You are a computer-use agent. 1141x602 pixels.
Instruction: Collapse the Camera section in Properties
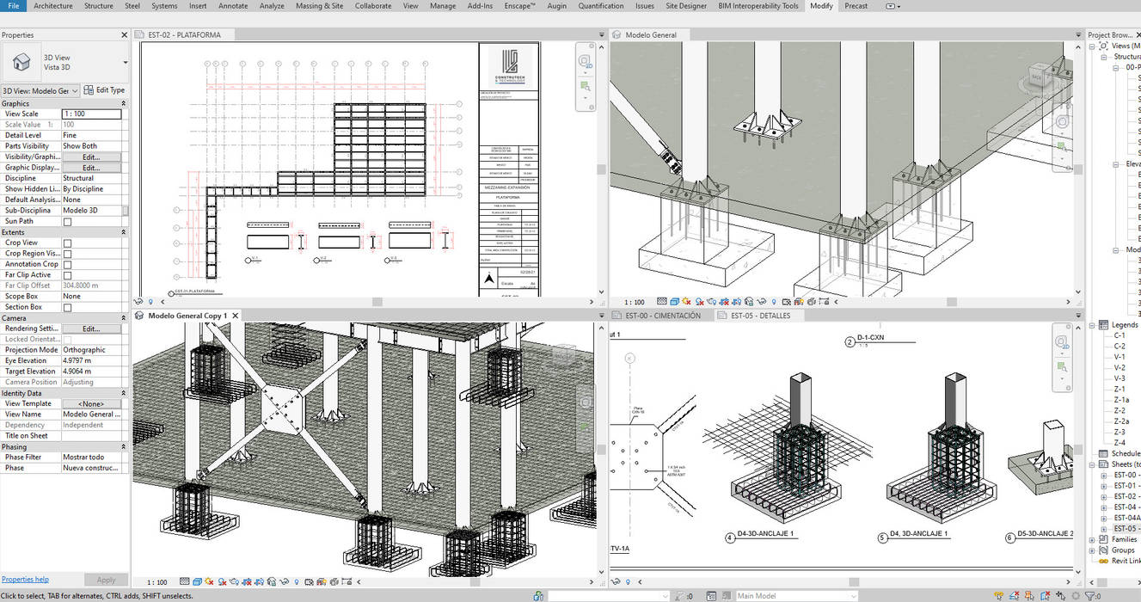124,318
